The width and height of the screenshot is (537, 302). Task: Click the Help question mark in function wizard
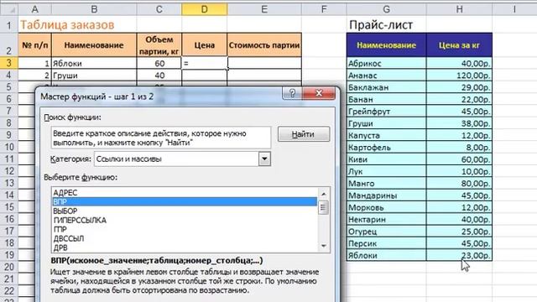pyautogui.click(x=292, y=93)
